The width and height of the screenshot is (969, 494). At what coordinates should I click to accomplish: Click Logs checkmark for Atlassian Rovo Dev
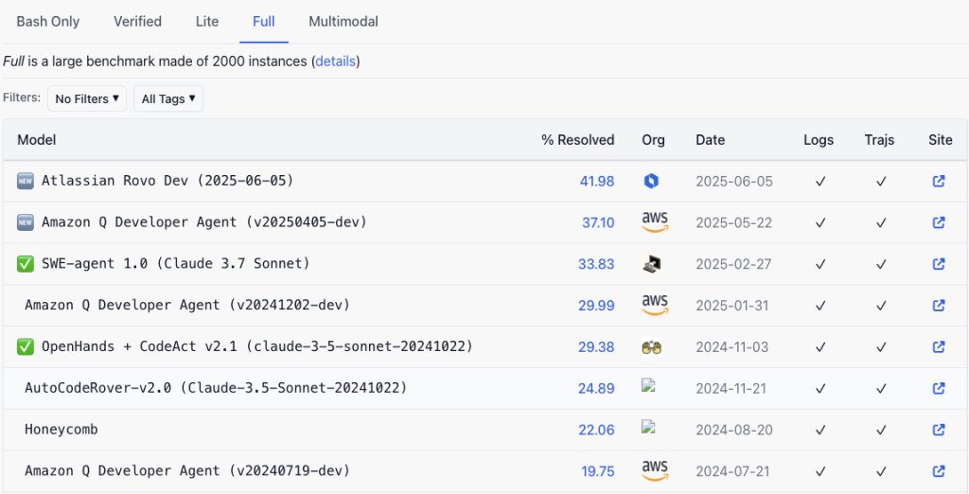click(x=819, y=181)
